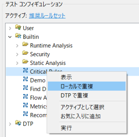Click the Runtime Analysis folder icon
Image resolution: width=139 pixels, height=137 pixels.
(x=25, y=44)
